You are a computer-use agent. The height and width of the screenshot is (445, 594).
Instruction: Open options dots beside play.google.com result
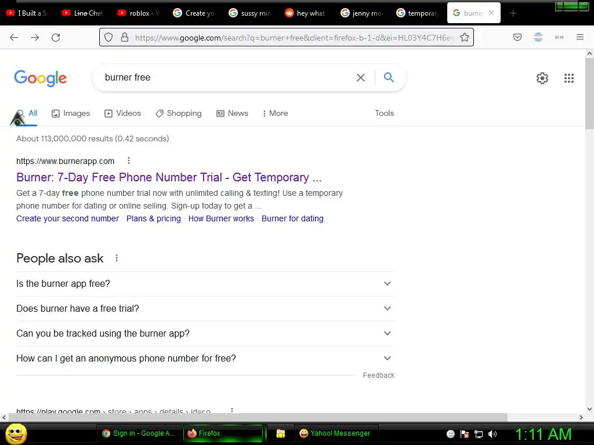point(232,411)
